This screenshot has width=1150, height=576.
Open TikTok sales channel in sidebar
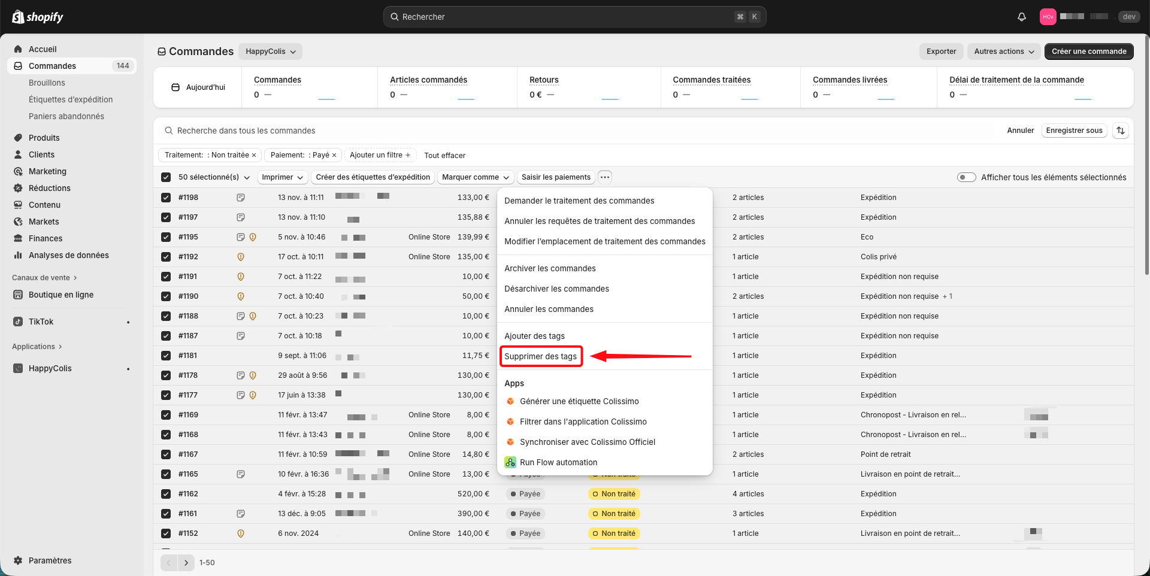(41, 322)
